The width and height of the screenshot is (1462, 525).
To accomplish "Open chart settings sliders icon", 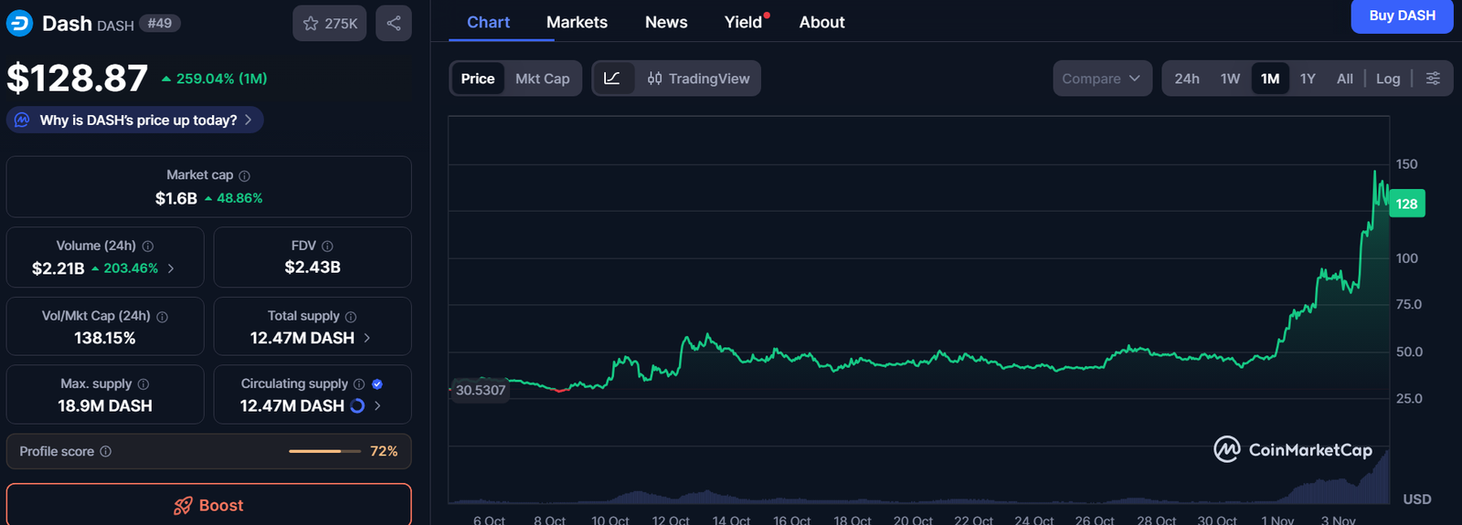I will tap(1433, 79).
